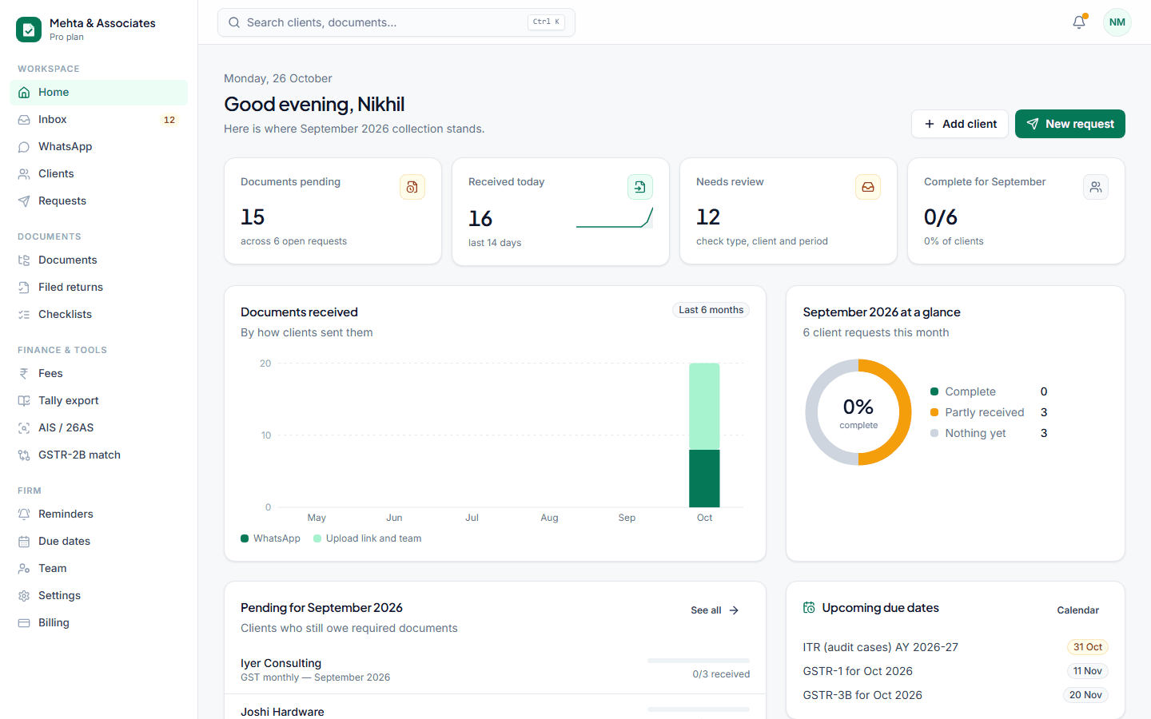Viewport: 1151px width, 719px height.
Task: Open the notifications bell
Action: click(x=1079, y=22)
